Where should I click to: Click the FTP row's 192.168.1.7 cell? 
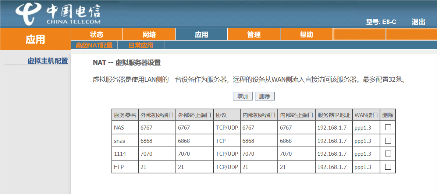click(x=334, y=167)
